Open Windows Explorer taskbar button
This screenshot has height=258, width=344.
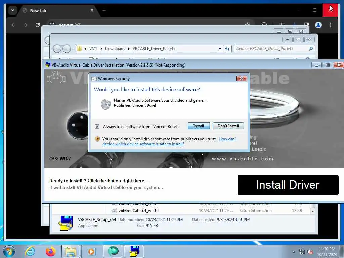71,251
